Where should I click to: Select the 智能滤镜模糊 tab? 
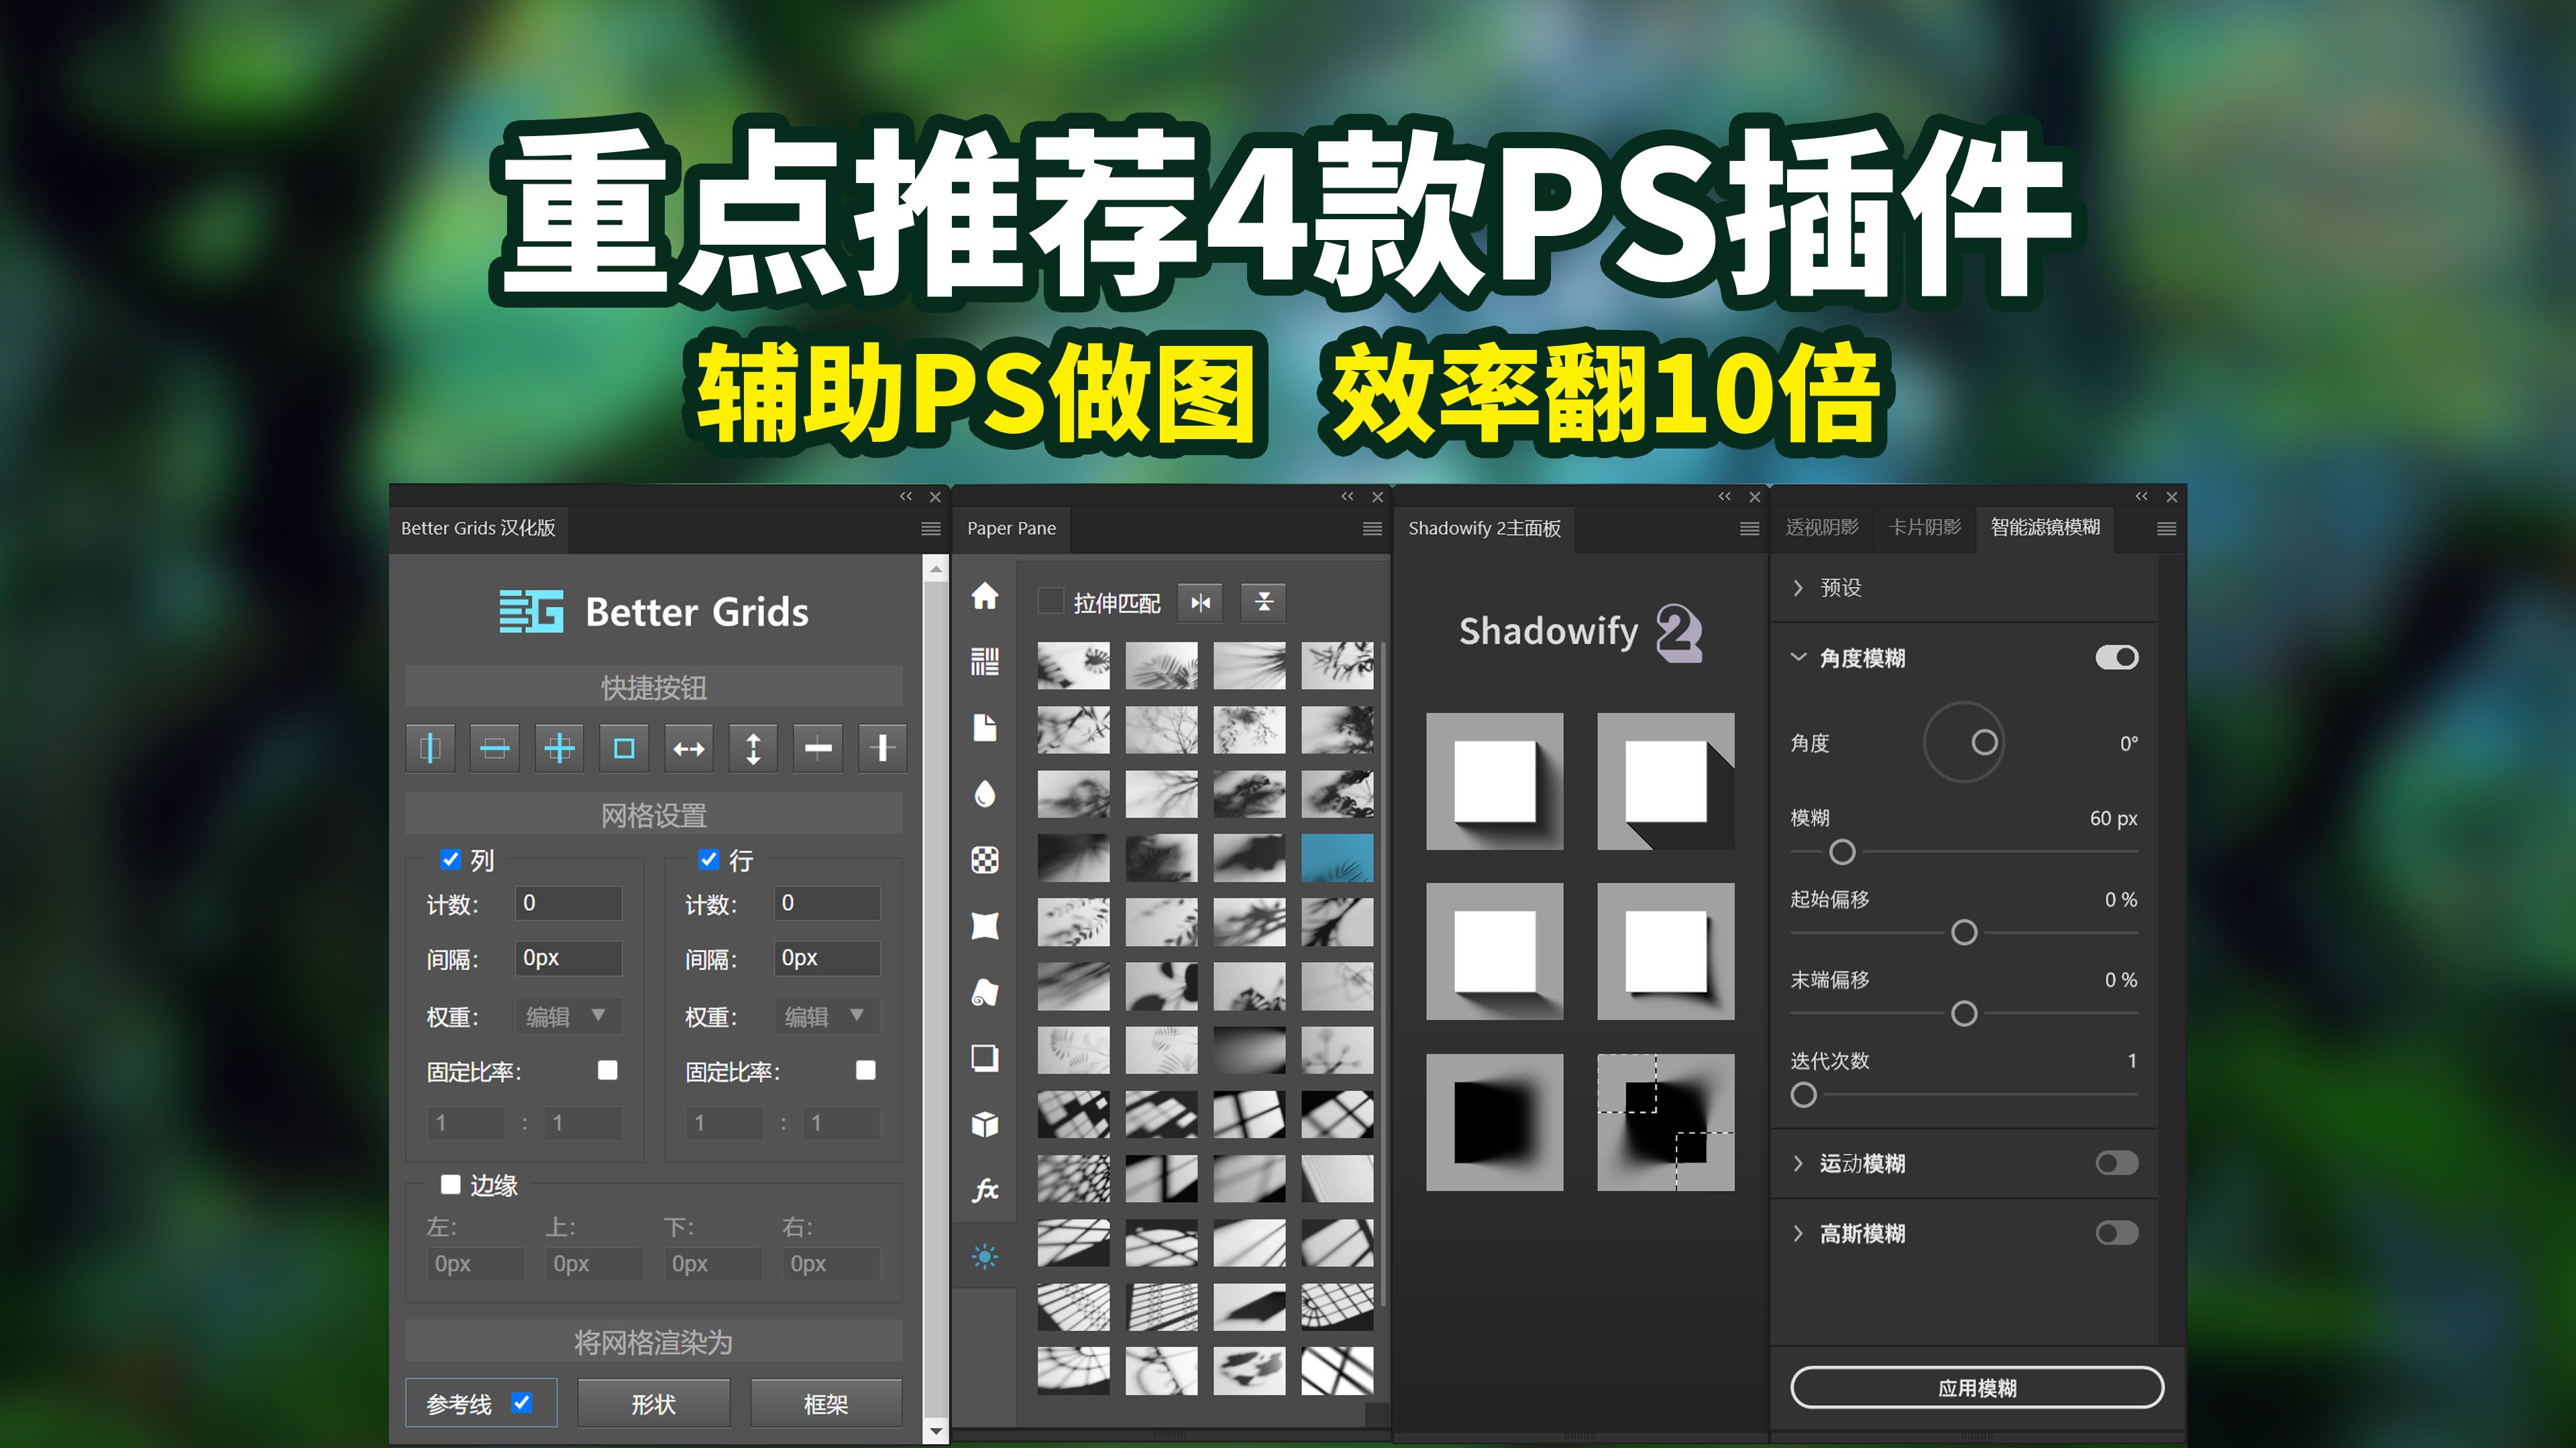click(2045, 528)
